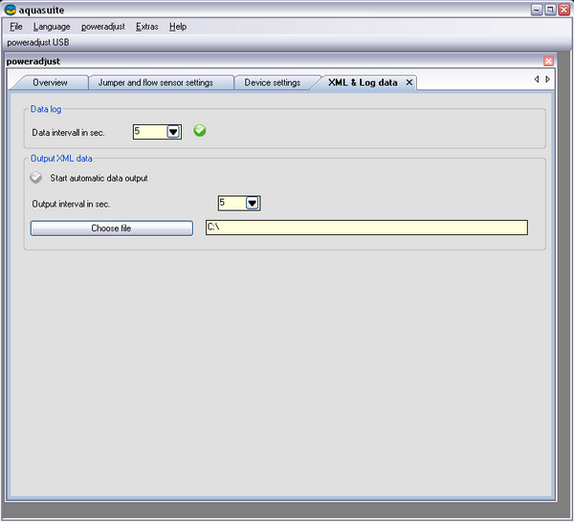
Task: Switch to the Device settings tab
Action: click(x=273, y=82)
